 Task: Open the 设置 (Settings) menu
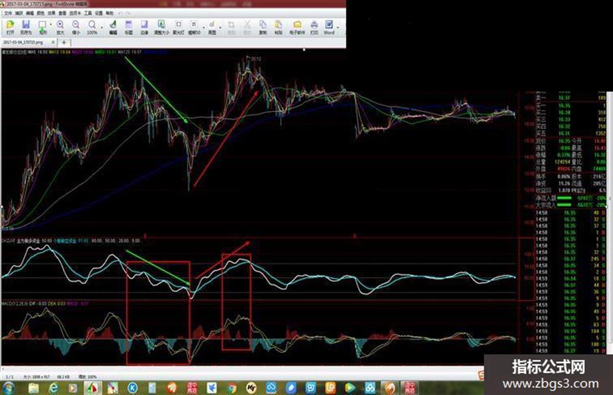click(x=99, y=13)
